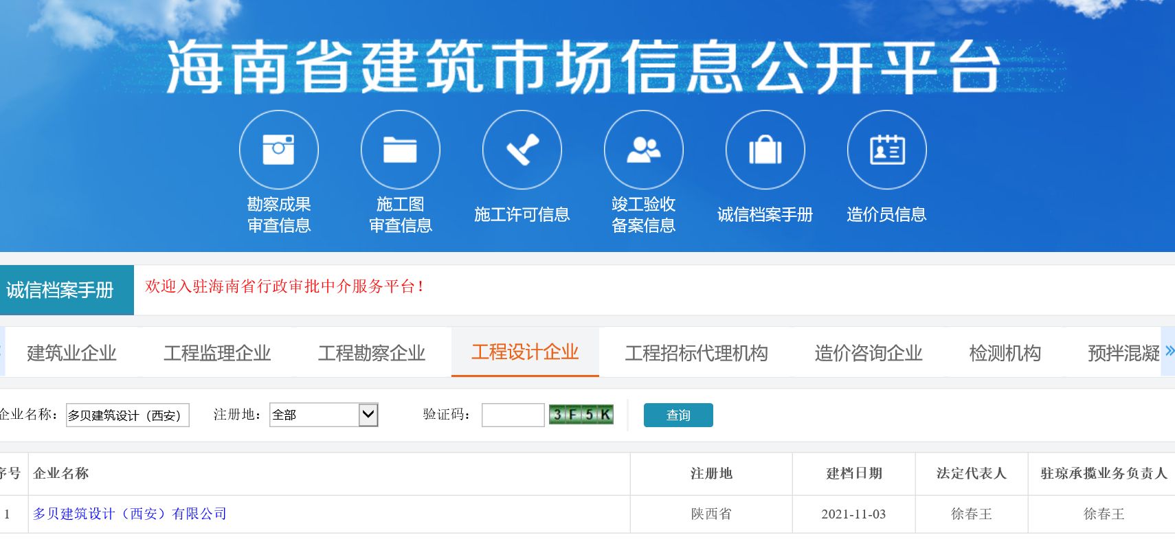1175x548 pixels.
Task: Click the 竣工验收备案信息 label
Action: pos(644,214)
